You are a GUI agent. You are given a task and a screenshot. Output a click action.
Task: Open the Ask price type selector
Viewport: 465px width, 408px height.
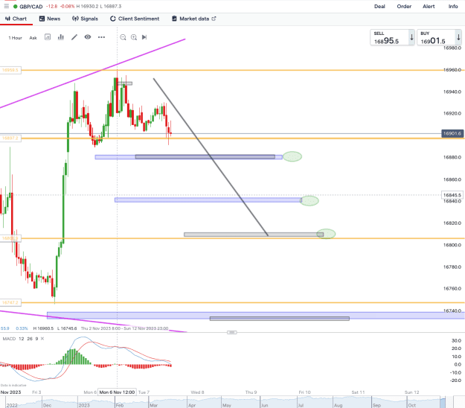point(33,38)
